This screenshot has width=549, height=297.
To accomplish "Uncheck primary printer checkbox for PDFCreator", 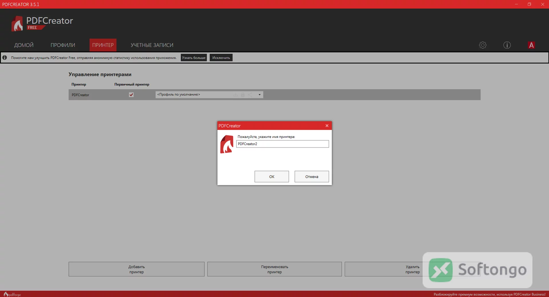I will pyautogui.click(x=131, y=95).
